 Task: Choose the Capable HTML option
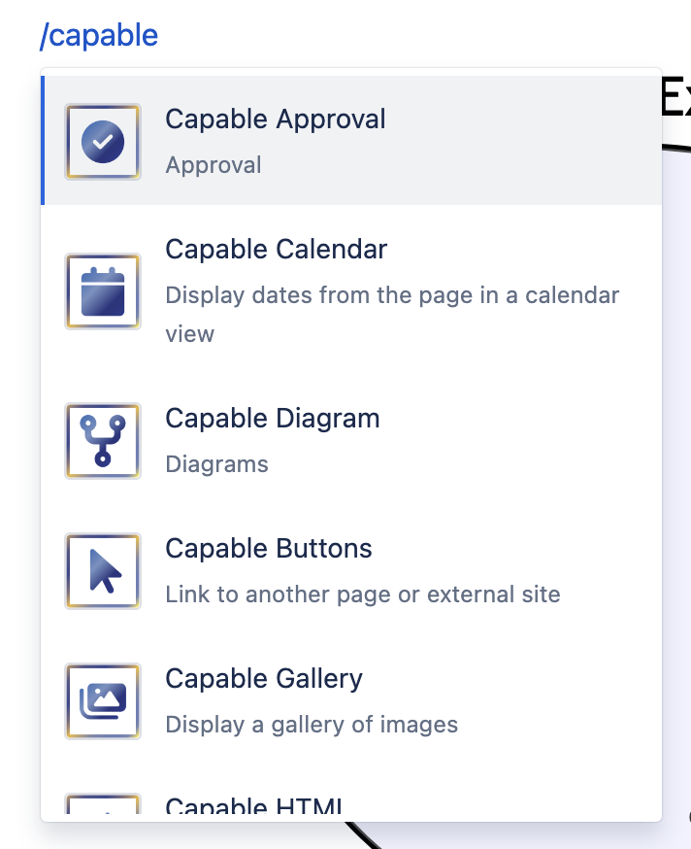(x=253, y=805)
